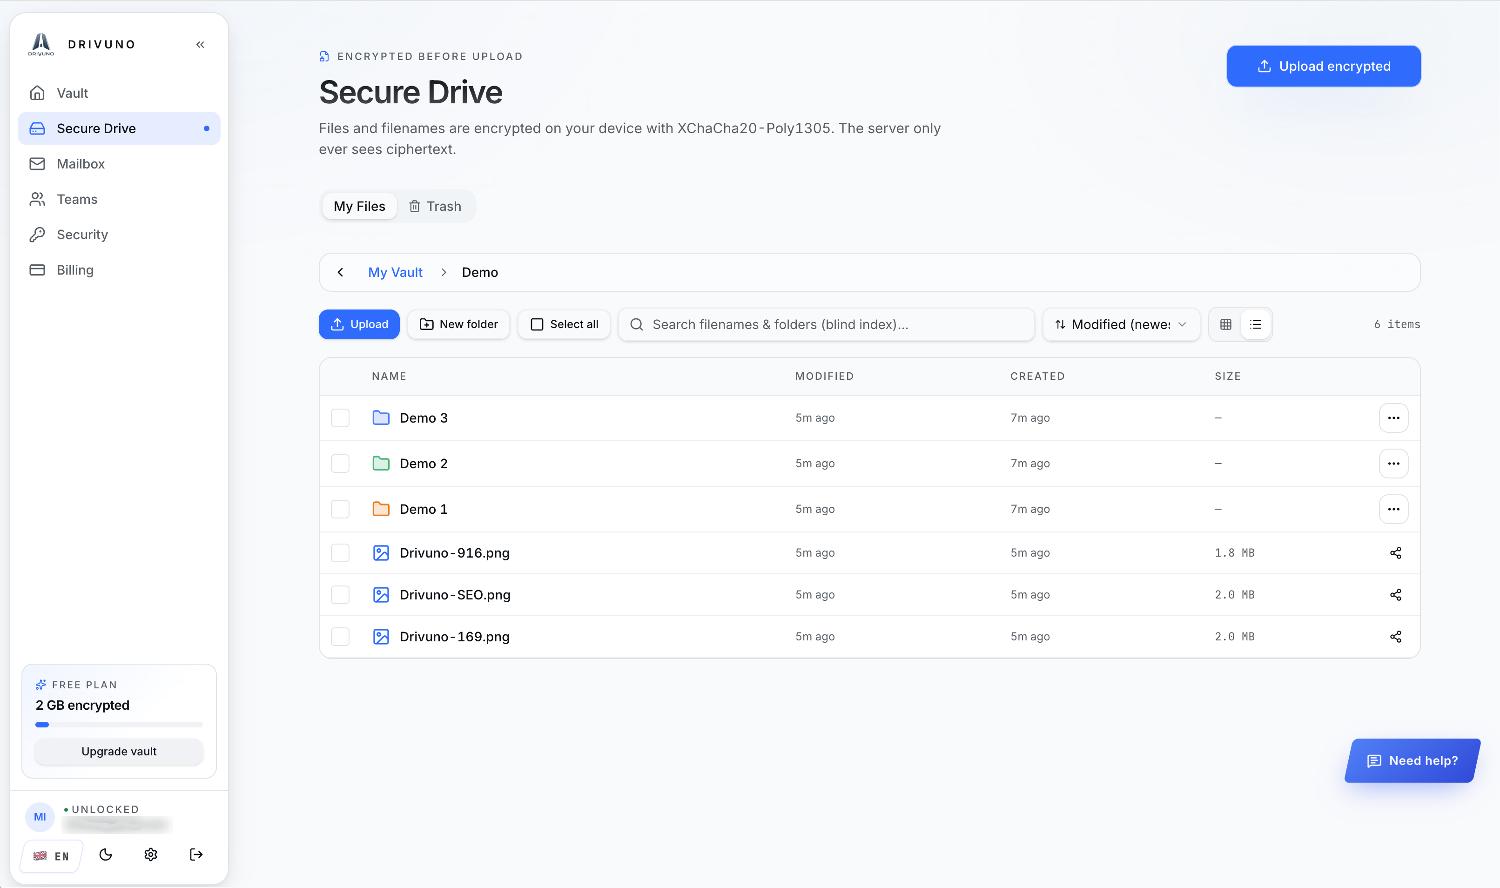
Task: Collapse the sidebar with the double-chevron icon
Action: coord(200,44)
